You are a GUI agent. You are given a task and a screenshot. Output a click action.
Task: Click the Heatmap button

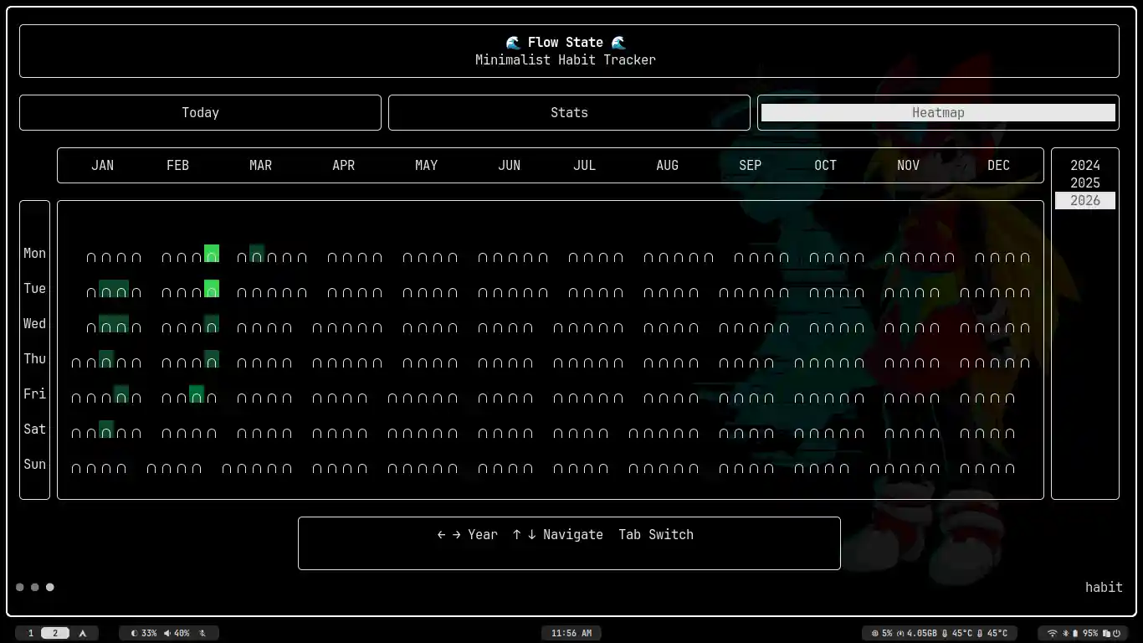(938, 112)
